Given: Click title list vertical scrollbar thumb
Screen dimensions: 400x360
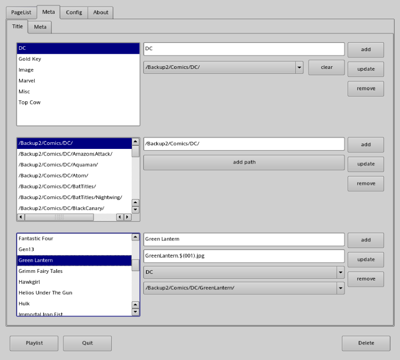Looking at the screenshot, I should tap(135, 265).
